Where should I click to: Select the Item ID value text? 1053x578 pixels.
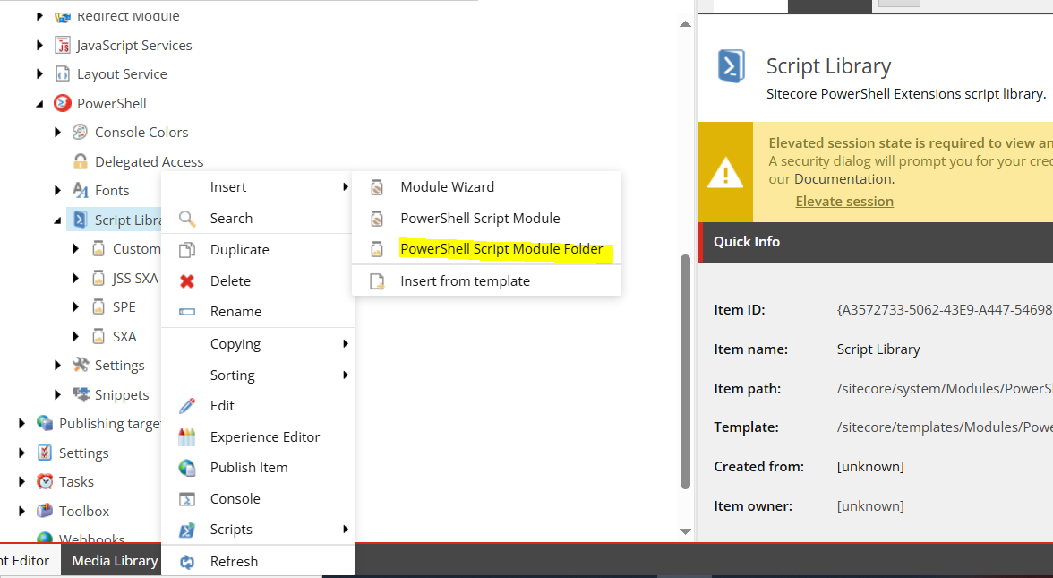[x=944, y=310]
